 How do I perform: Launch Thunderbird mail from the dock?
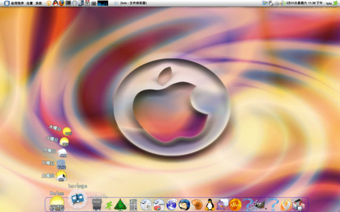coord(184,205)
